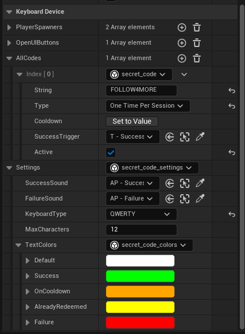Use selected asset for SuccessTrigger
Viewport: 245px width, 334px height.
pos(170,137)
